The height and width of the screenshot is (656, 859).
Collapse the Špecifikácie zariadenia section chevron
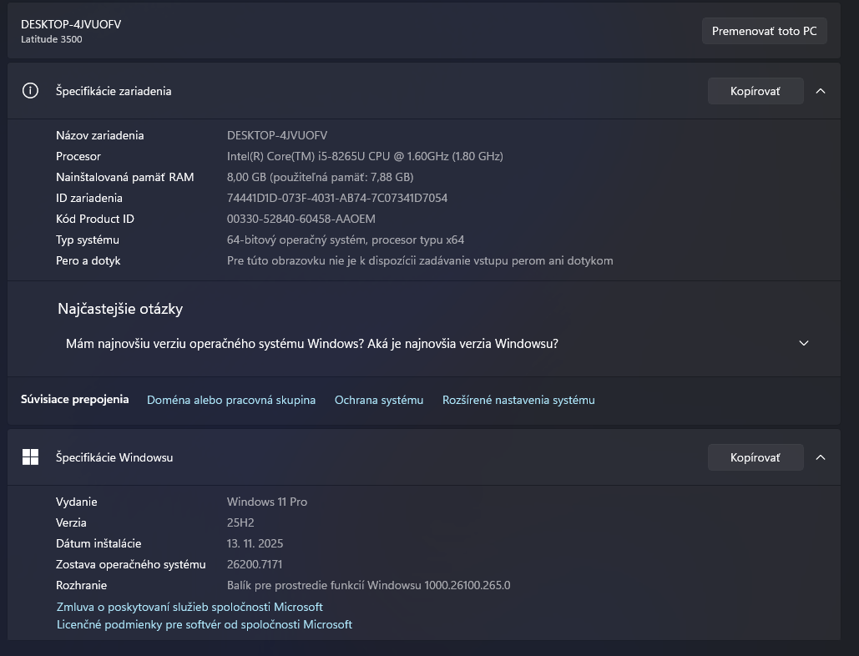click(x=821, y=91)
